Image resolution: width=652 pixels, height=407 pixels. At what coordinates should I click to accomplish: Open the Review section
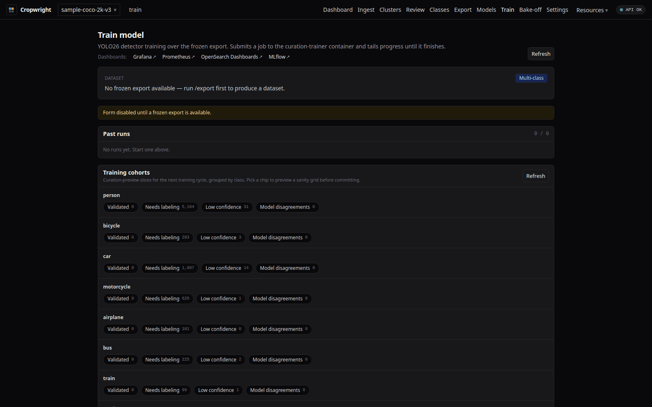[415, 10]
